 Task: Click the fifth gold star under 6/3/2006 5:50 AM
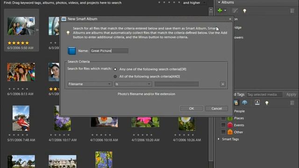(x=27, y=43)
